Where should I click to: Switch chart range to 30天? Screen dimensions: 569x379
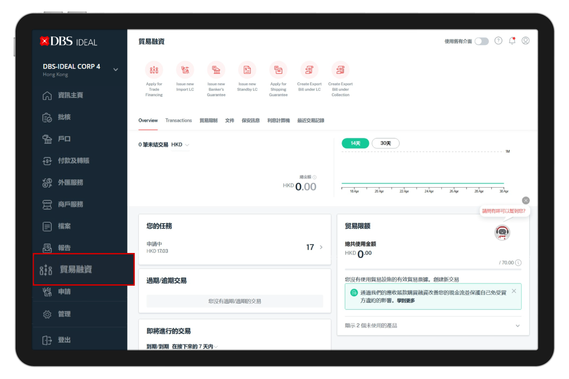(x=385, y=143)
